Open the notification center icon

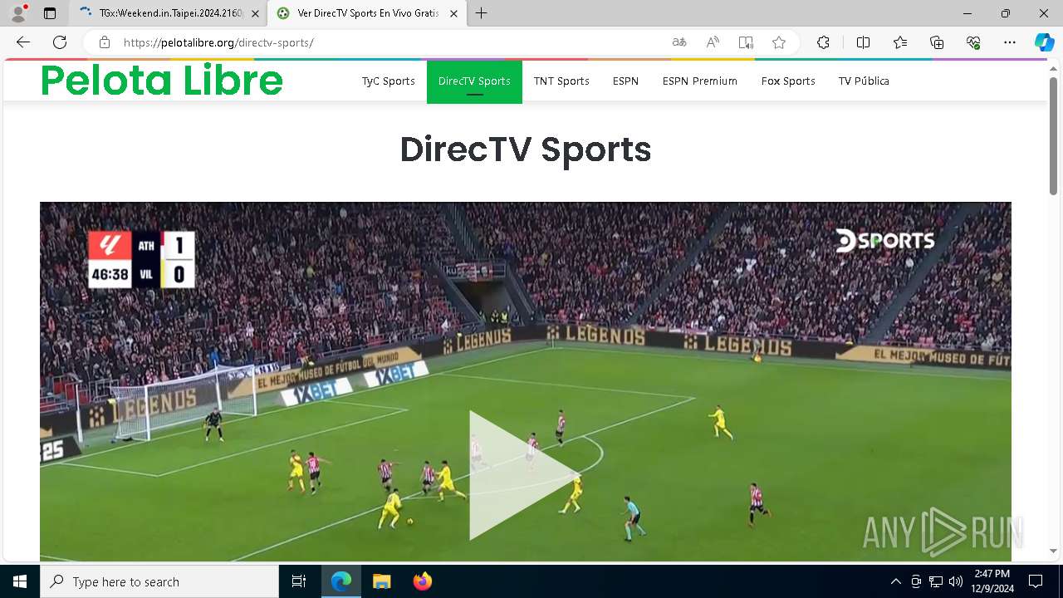(1036, 581)
